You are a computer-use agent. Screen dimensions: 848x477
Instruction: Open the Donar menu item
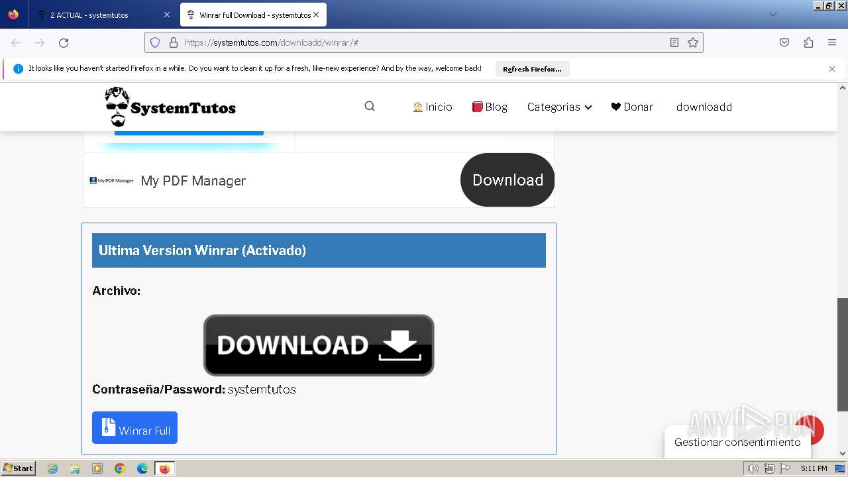[632, 107]
